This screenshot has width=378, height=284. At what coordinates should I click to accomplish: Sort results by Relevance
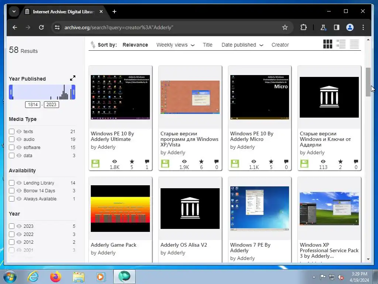pos(135,45)
